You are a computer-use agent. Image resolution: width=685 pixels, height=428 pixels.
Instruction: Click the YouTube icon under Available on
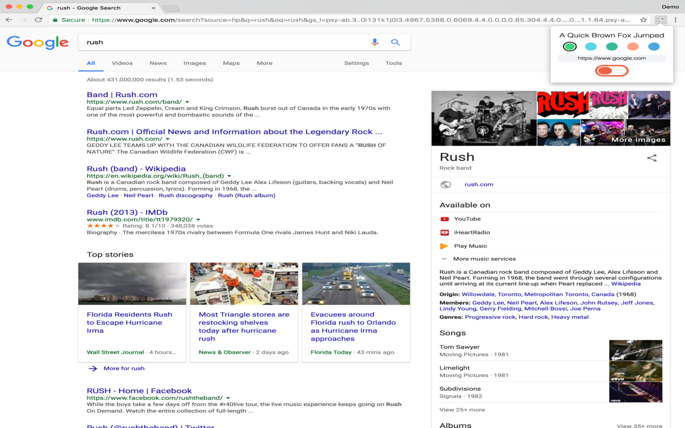445,219
